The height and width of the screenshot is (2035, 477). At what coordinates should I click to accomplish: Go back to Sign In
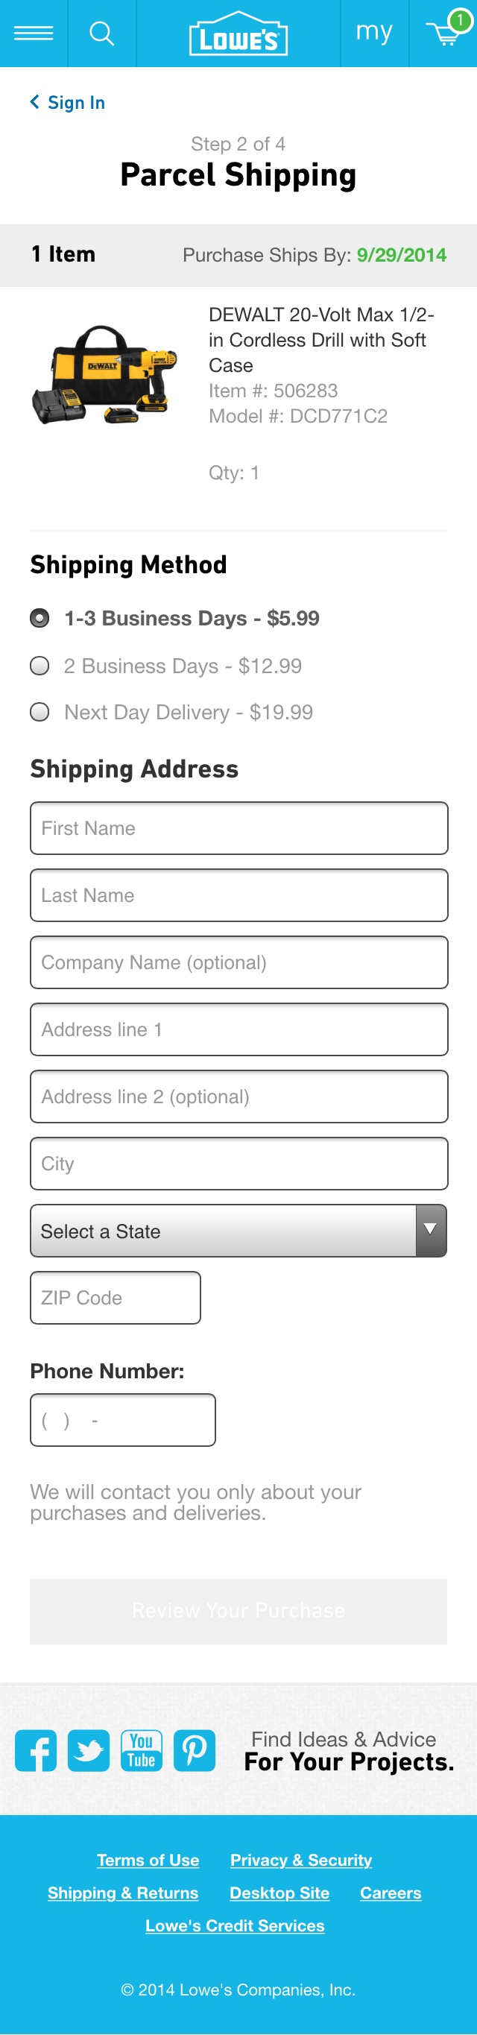click(x=67, y=102)
